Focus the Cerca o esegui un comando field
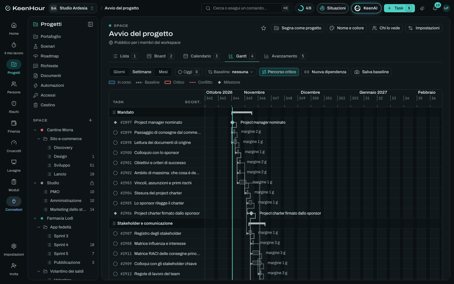 (247, 8)
